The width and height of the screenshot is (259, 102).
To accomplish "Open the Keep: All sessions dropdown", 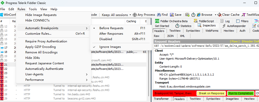I will tap(116, 15).
